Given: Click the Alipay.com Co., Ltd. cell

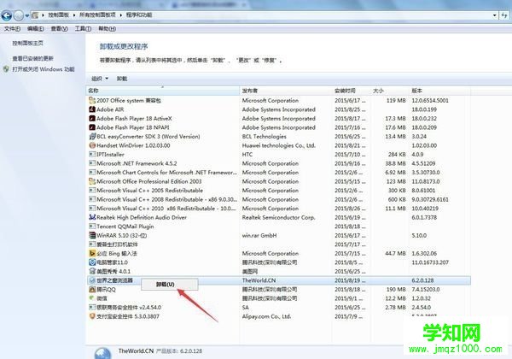Looking at the screenshot, I should 266,316.
